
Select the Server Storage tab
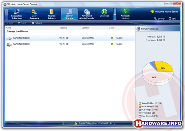pyautogui.click(x=69, y=14)
